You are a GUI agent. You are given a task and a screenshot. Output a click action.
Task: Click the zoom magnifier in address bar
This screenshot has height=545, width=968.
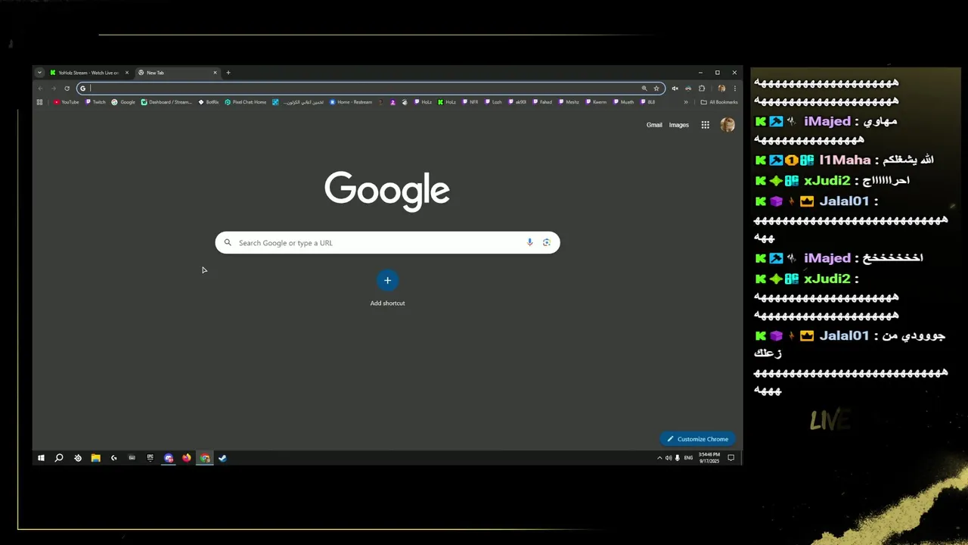[x=644, y=88]
